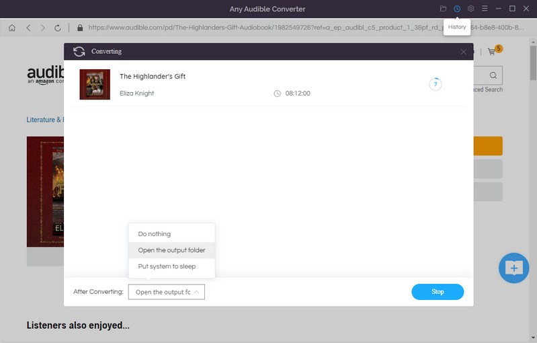Open the hamburger menu icon
This screenshot has height=343, width=537.
485,8
